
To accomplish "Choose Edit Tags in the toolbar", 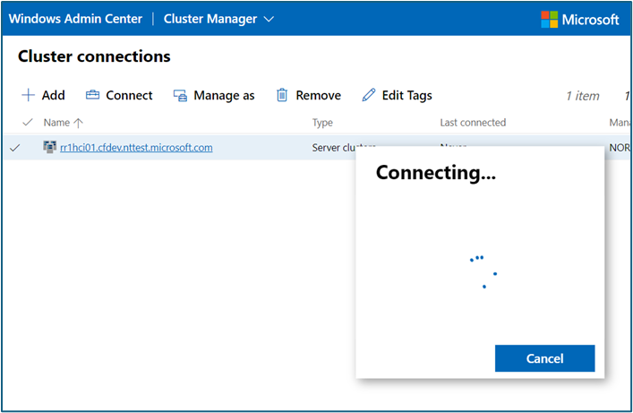I will (x=406, y=96).
